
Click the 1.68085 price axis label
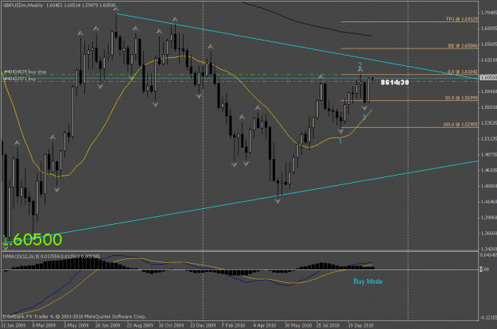coord(488,28)
